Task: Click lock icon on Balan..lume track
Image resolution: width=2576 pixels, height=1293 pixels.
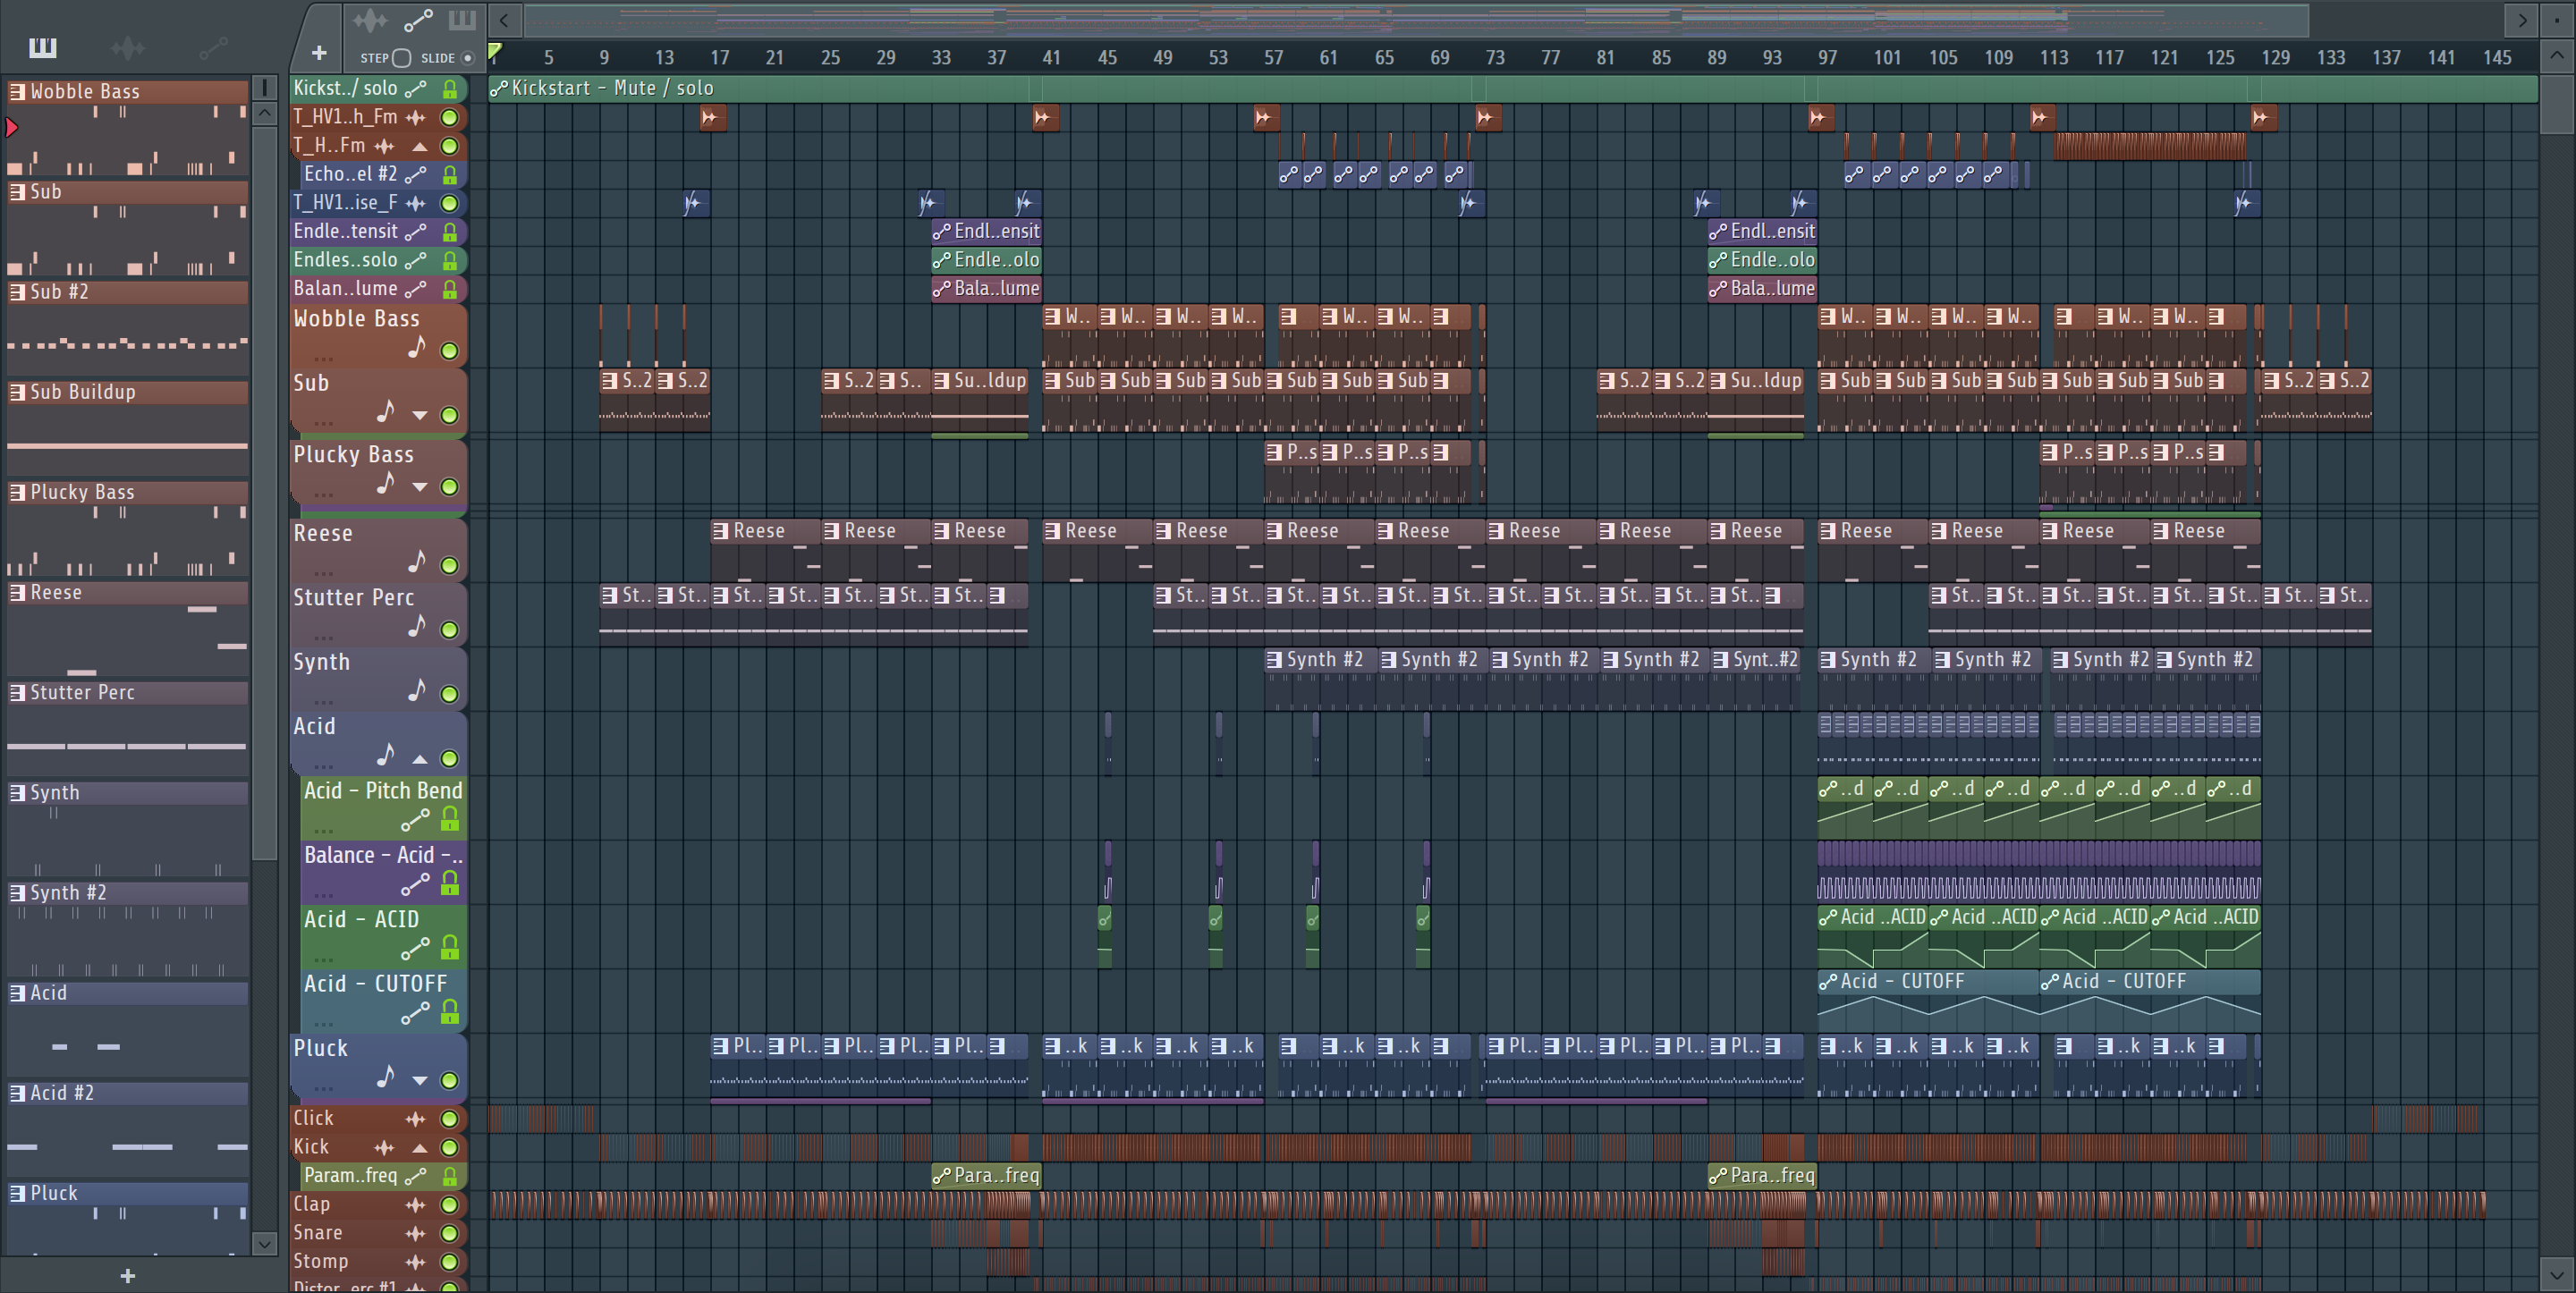Action: tap(450, 290)
